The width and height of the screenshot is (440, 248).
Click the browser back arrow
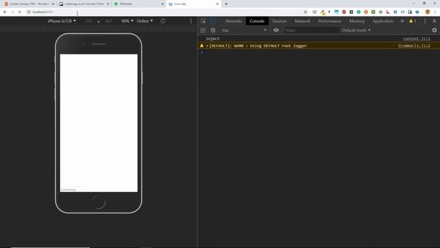pos(5,12)
